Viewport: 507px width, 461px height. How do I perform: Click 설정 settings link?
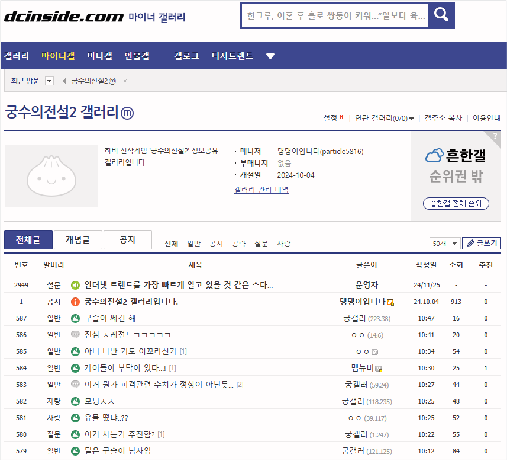pyautogui.click(x=331, y=118)
